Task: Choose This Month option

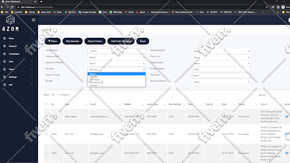Action: [x=116, y=82]
